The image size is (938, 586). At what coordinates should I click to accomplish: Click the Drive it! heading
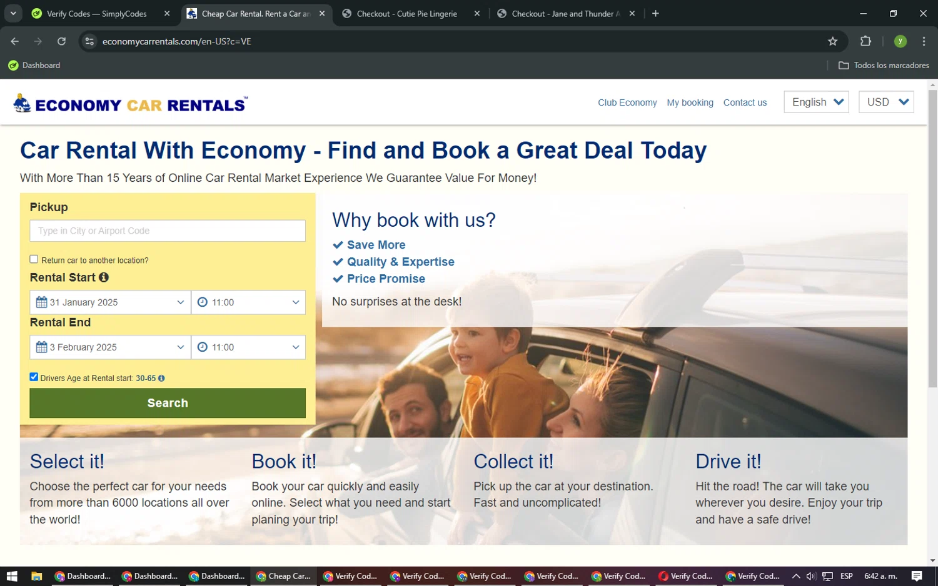728,461
